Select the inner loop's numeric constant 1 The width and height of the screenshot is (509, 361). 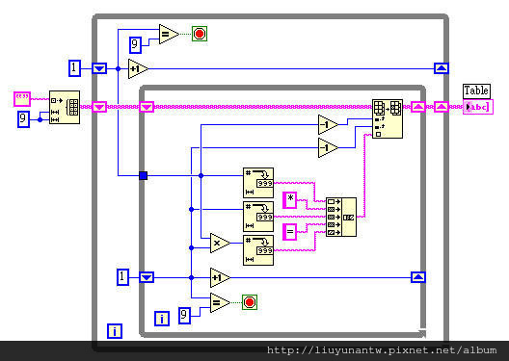[122, 277]
